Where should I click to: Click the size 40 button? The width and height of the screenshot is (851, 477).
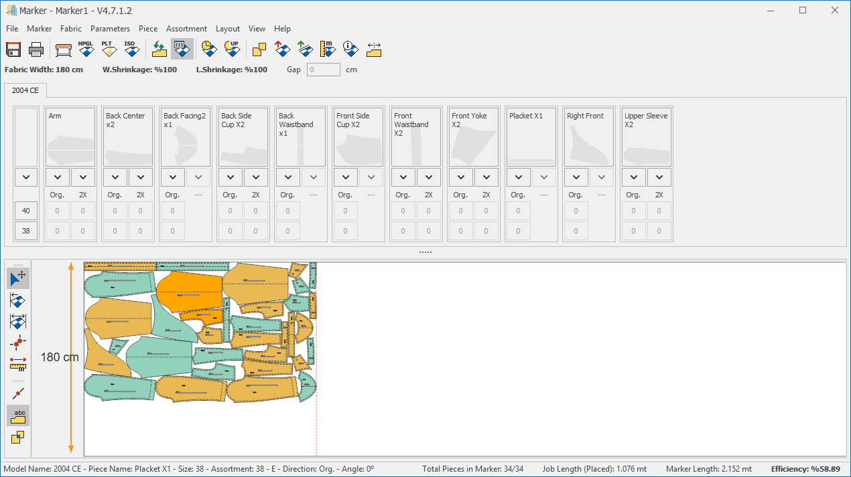tap(26, 211)
